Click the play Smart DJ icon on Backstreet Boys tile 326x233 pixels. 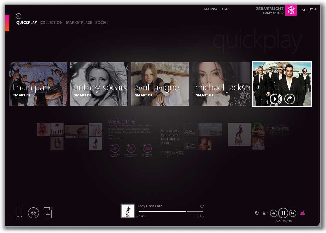(x=276, y=99)
